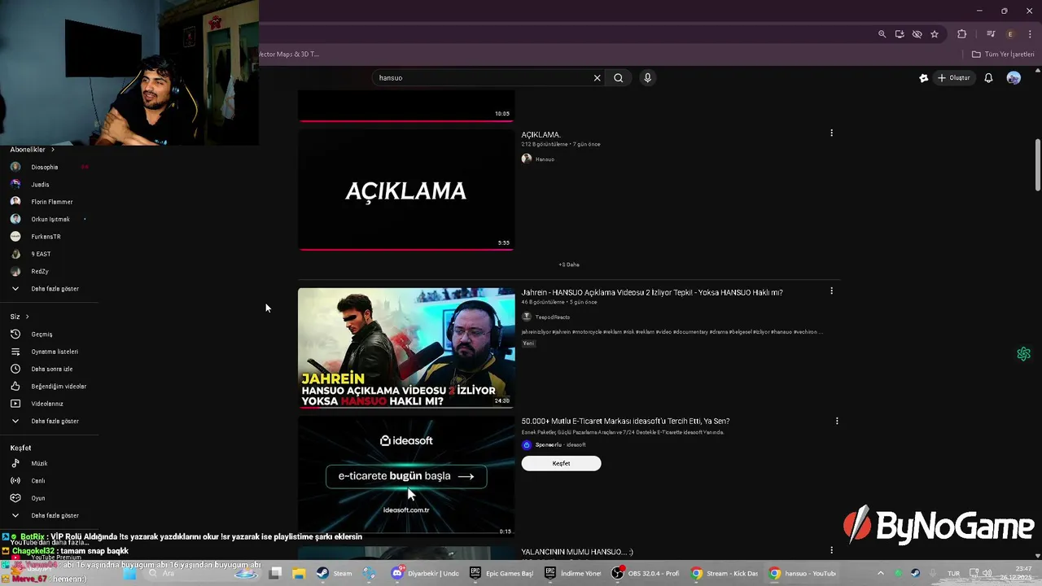Clear the hansuo search query with X
The image size is (1042, 586).
[x=597, y=78]
